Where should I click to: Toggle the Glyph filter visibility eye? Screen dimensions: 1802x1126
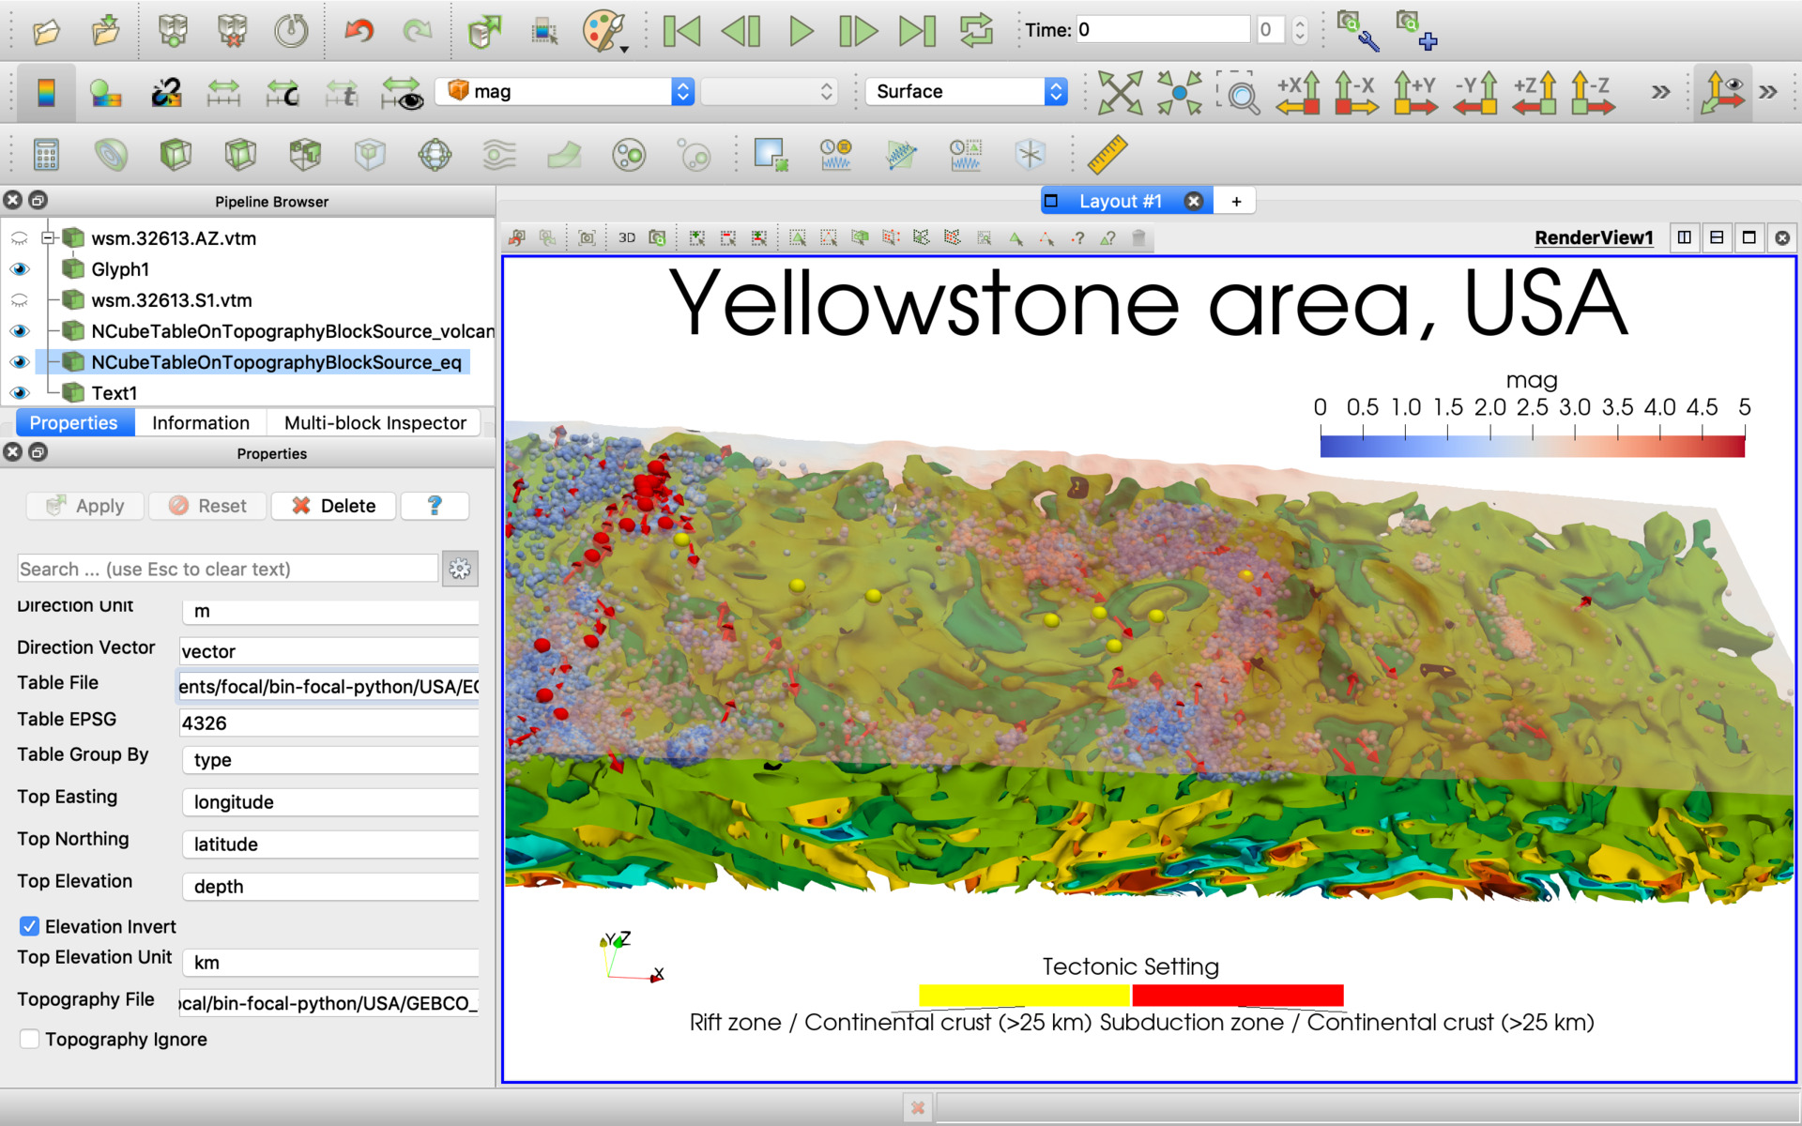21,268
